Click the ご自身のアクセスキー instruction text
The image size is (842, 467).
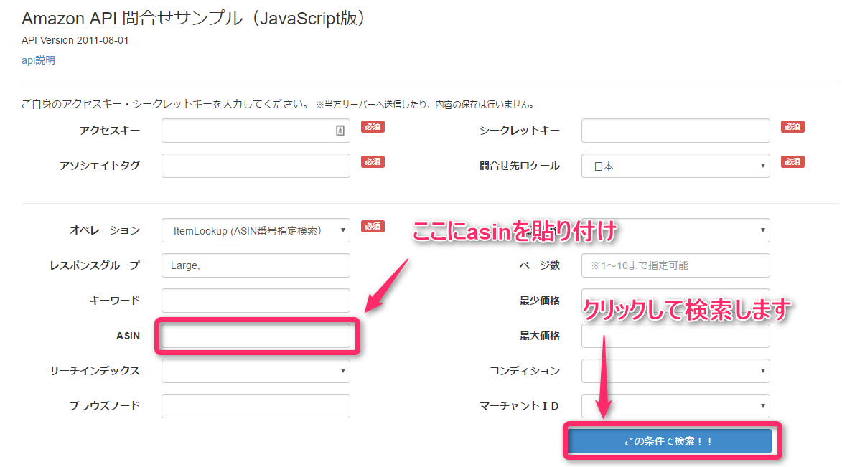pos(165,104)
